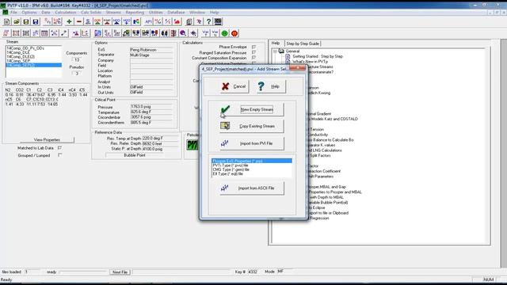Image resolution: width=507 pixels, height=285 pixels.
Task: Select the last Type (*.eq) file list entry
Action: 252,174
